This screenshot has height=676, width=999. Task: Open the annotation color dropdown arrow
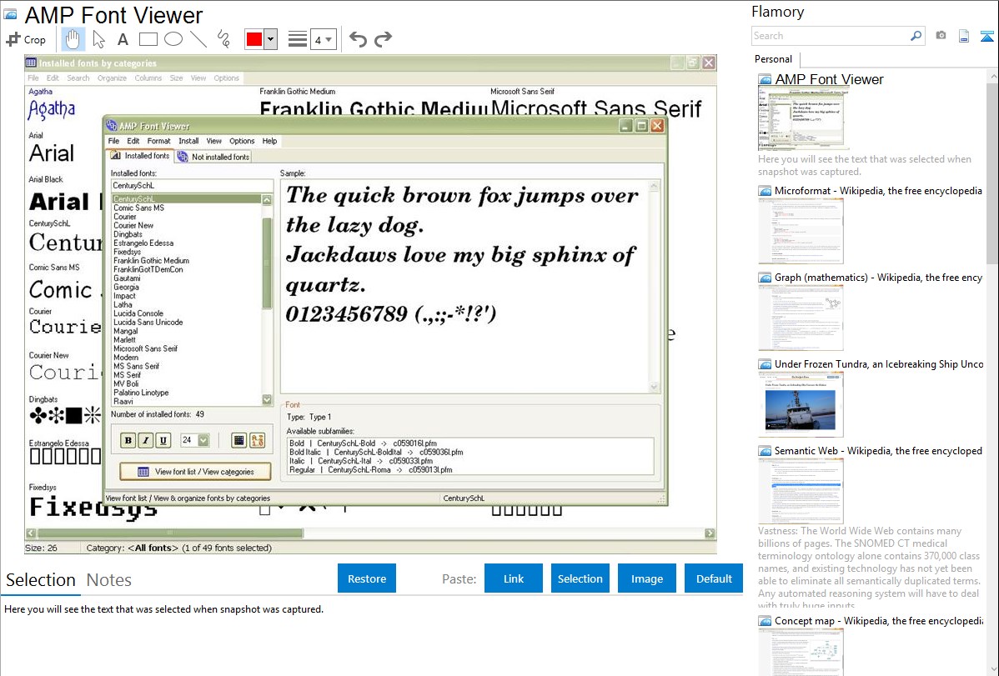coord(270,39)
